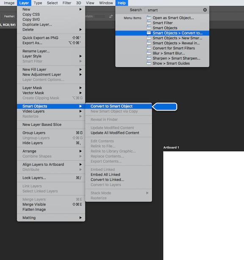Select the Smart Objects menu item
244x260 pixels.
51,106
